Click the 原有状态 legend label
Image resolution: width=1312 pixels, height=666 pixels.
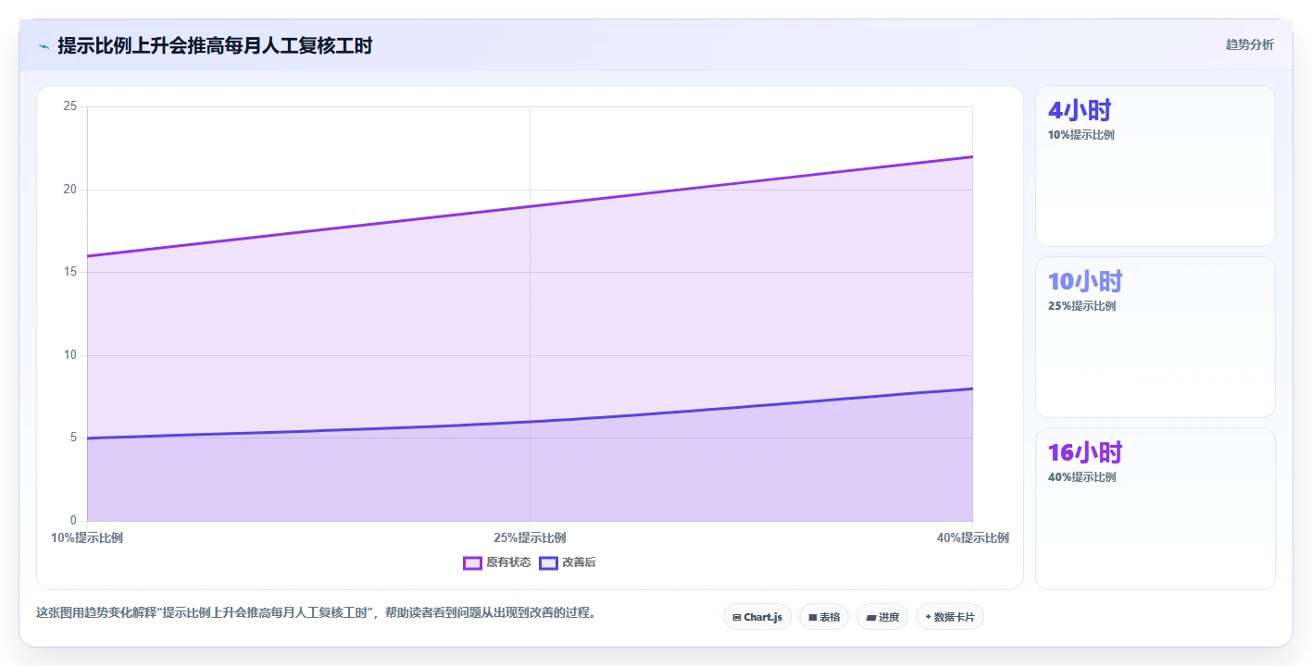(508, 562)
